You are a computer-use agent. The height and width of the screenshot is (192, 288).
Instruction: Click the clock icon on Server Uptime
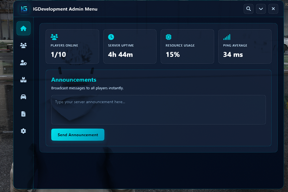(x=111, y=37)
